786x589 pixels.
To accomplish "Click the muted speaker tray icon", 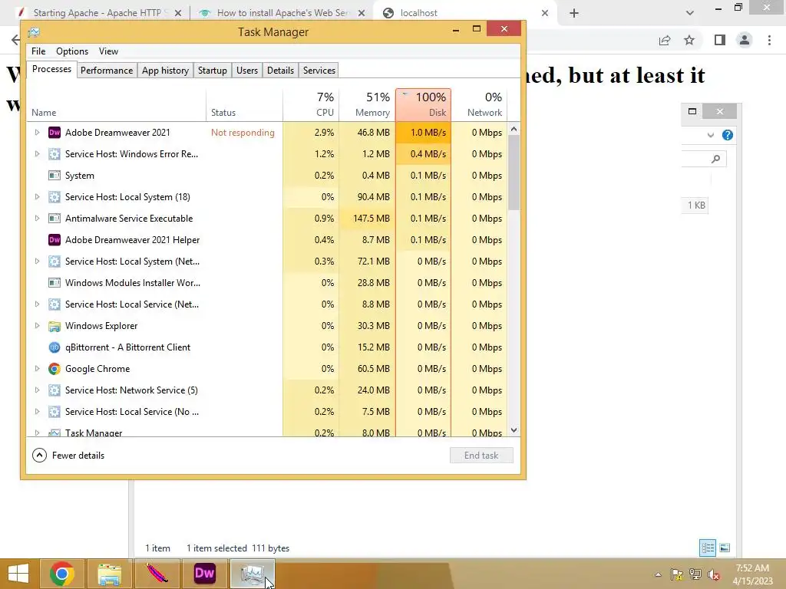I will [714, 574].
